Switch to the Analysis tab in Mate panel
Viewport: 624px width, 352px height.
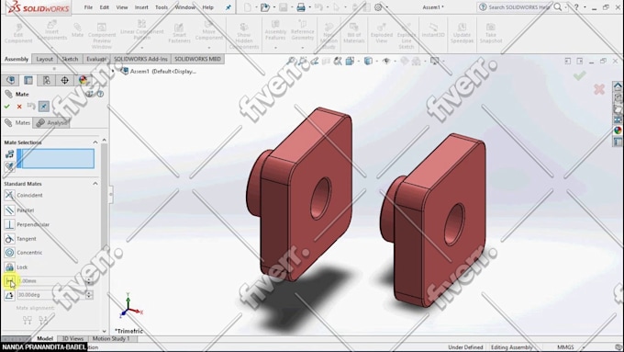[x=52, y=123]
